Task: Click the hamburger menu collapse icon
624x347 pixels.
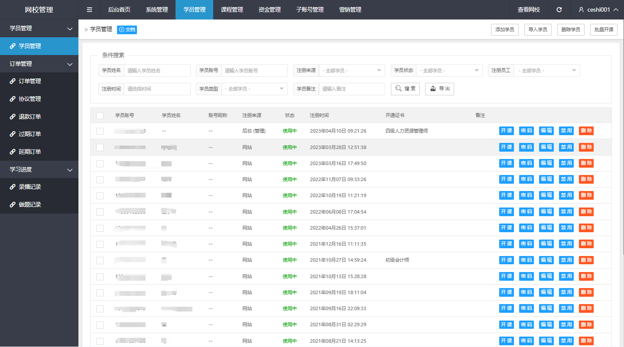Action: 89,10
